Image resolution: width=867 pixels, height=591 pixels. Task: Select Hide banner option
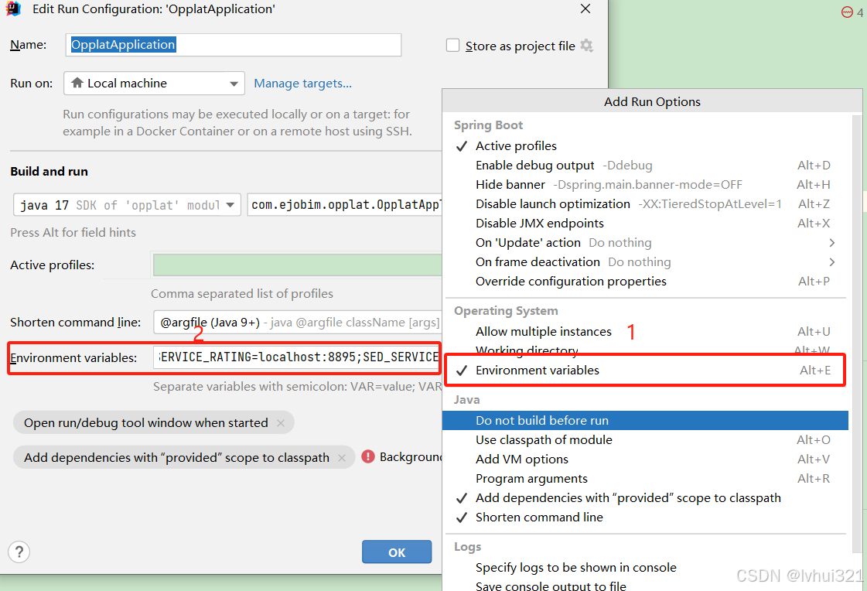645,185
